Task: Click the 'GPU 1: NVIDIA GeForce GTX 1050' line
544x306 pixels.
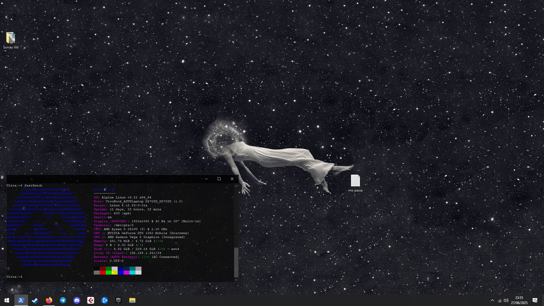Action: [x=141, y=233]
